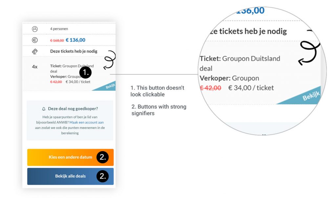
Task: Click the struck-through € 168,00 original price
Action: point(57,40)
